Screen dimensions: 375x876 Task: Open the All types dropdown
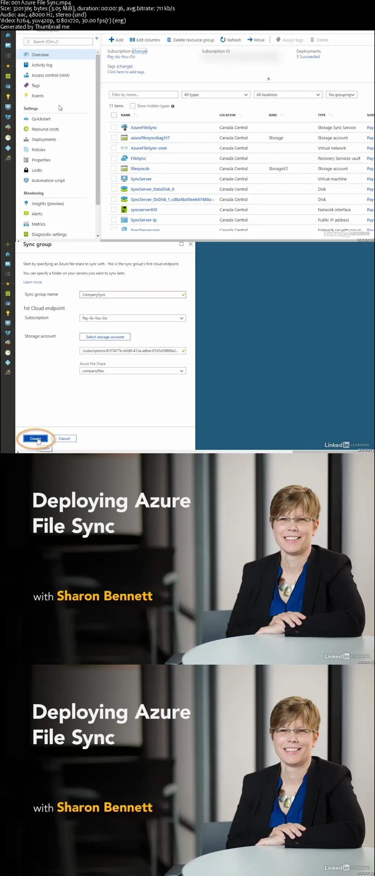click(x=216, y=95)
